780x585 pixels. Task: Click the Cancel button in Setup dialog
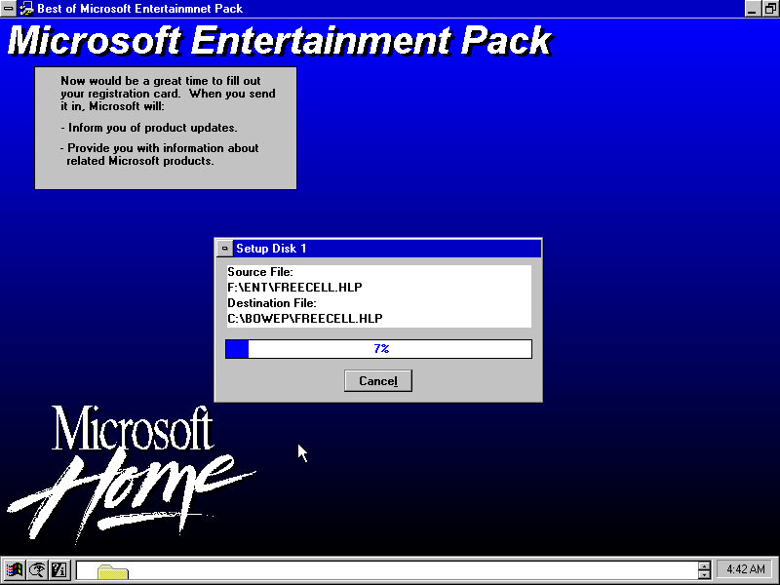pos(378,381)
